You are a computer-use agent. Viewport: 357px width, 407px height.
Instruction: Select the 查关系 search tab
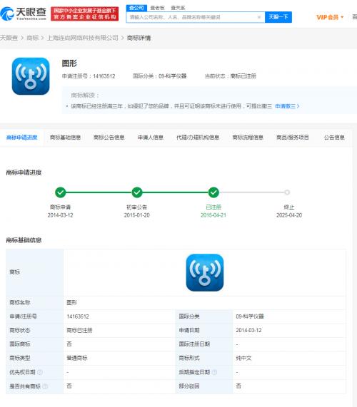pos(178,8)
